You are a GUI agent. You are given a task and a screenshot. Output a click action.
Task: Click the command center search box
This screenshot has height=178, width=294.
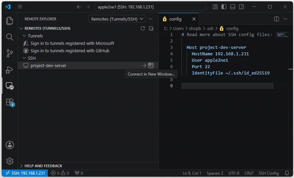[x=150, y=7]
